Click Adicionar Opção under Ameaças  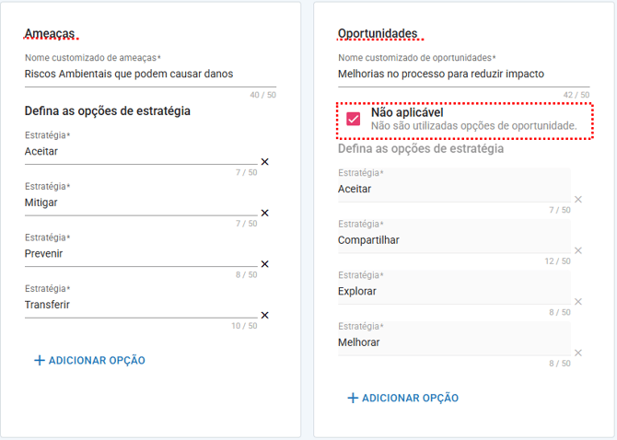89,361
